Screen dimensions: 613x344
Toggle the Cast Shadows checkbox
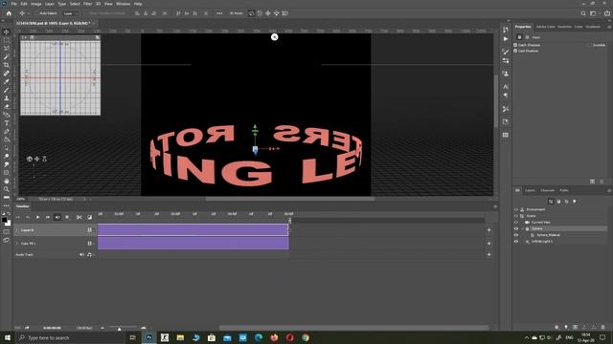[x=515, y=51]
